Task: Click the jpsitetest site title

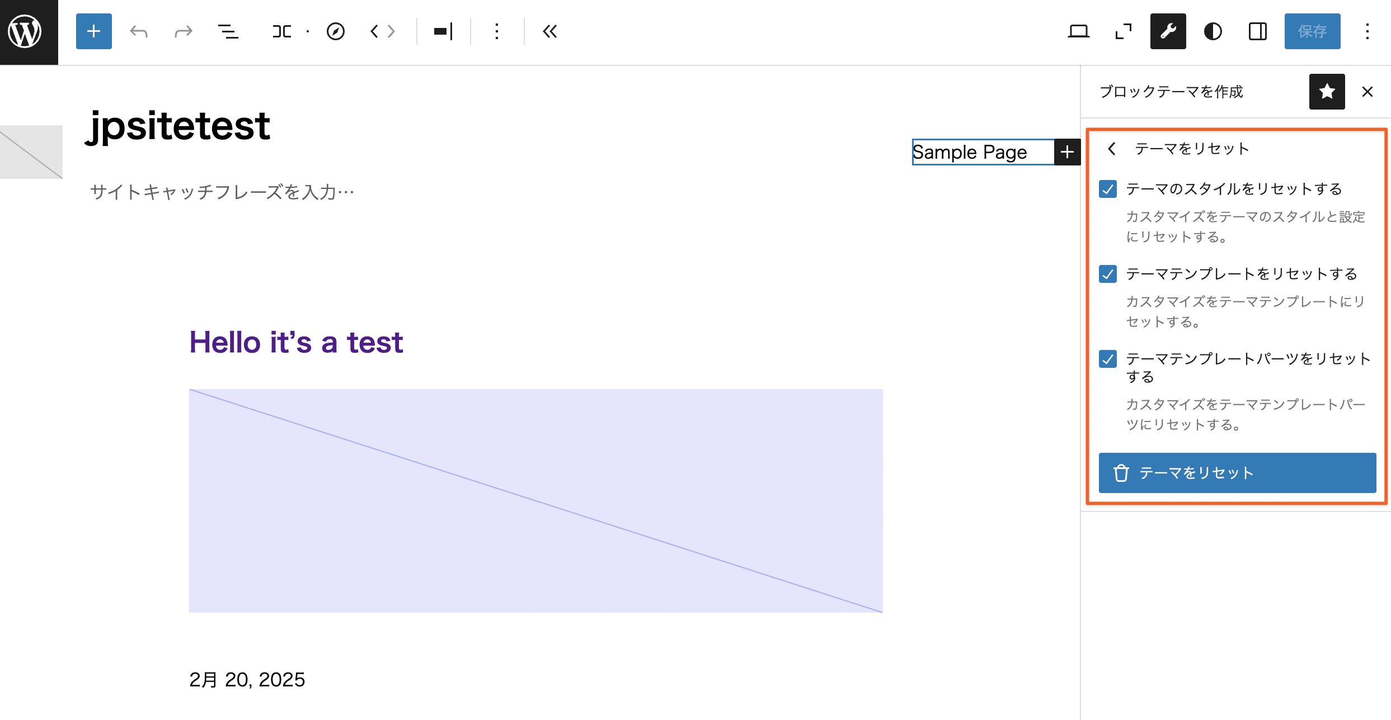Action: pyautogui.click(x=178, y=126)
